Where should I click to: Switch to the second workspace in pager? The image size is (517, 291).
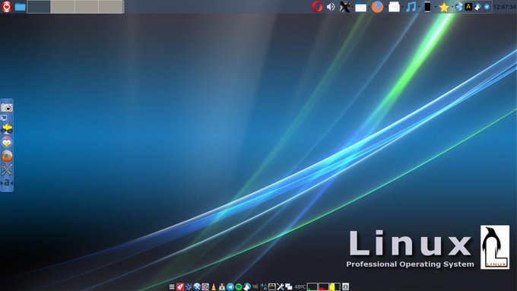62,7
